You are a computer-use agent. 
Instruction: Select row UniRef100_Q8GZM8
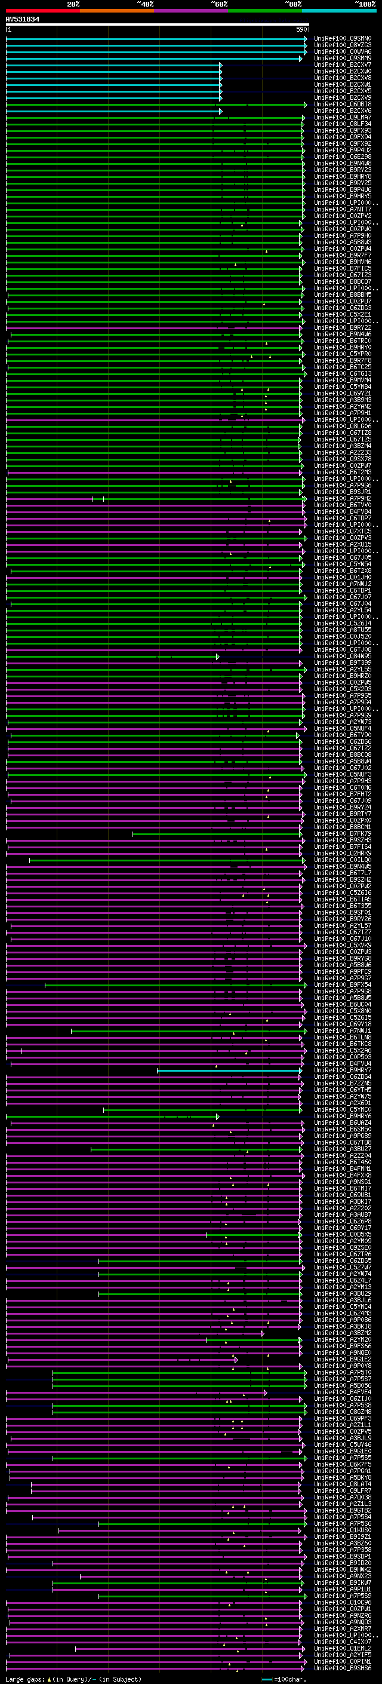point(343,1412)
